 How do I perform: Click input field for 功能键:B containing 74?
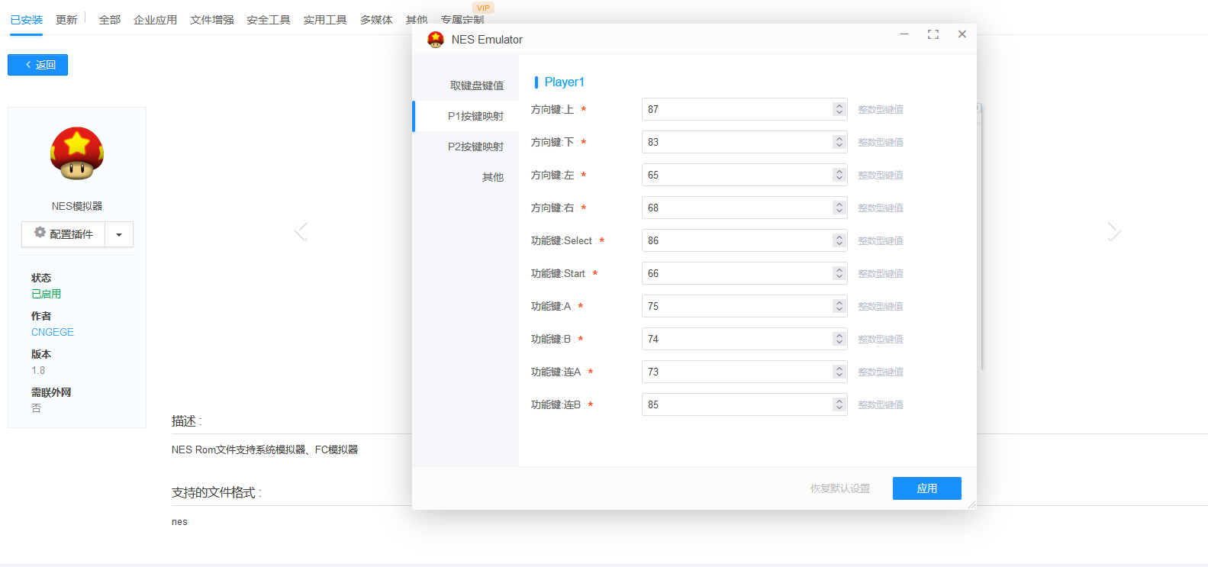(x=744, y=339)
